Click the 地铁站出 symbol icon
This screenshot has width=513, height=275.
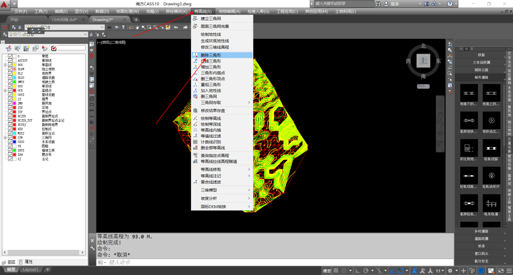(x=492, y=121)
